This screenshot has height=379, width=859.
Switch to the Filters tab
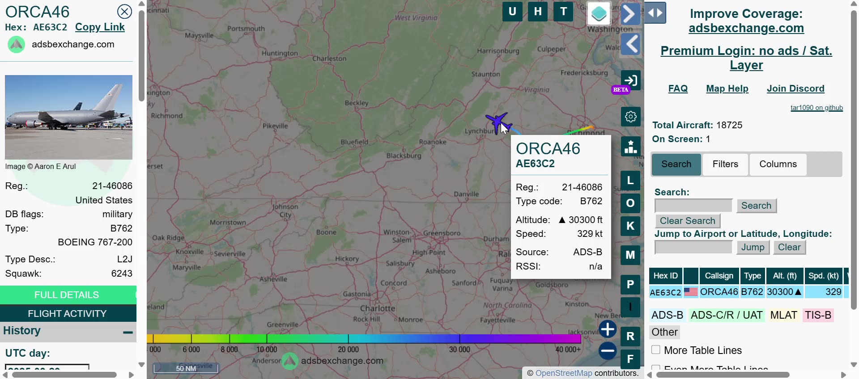click(725, 164)
